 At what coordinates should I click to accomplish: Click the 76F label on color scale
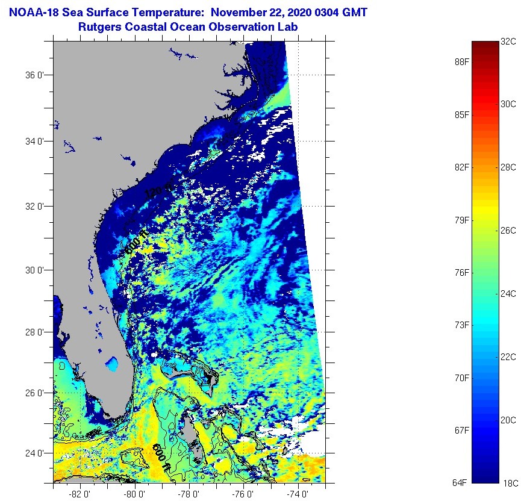(x=462, y=272)
